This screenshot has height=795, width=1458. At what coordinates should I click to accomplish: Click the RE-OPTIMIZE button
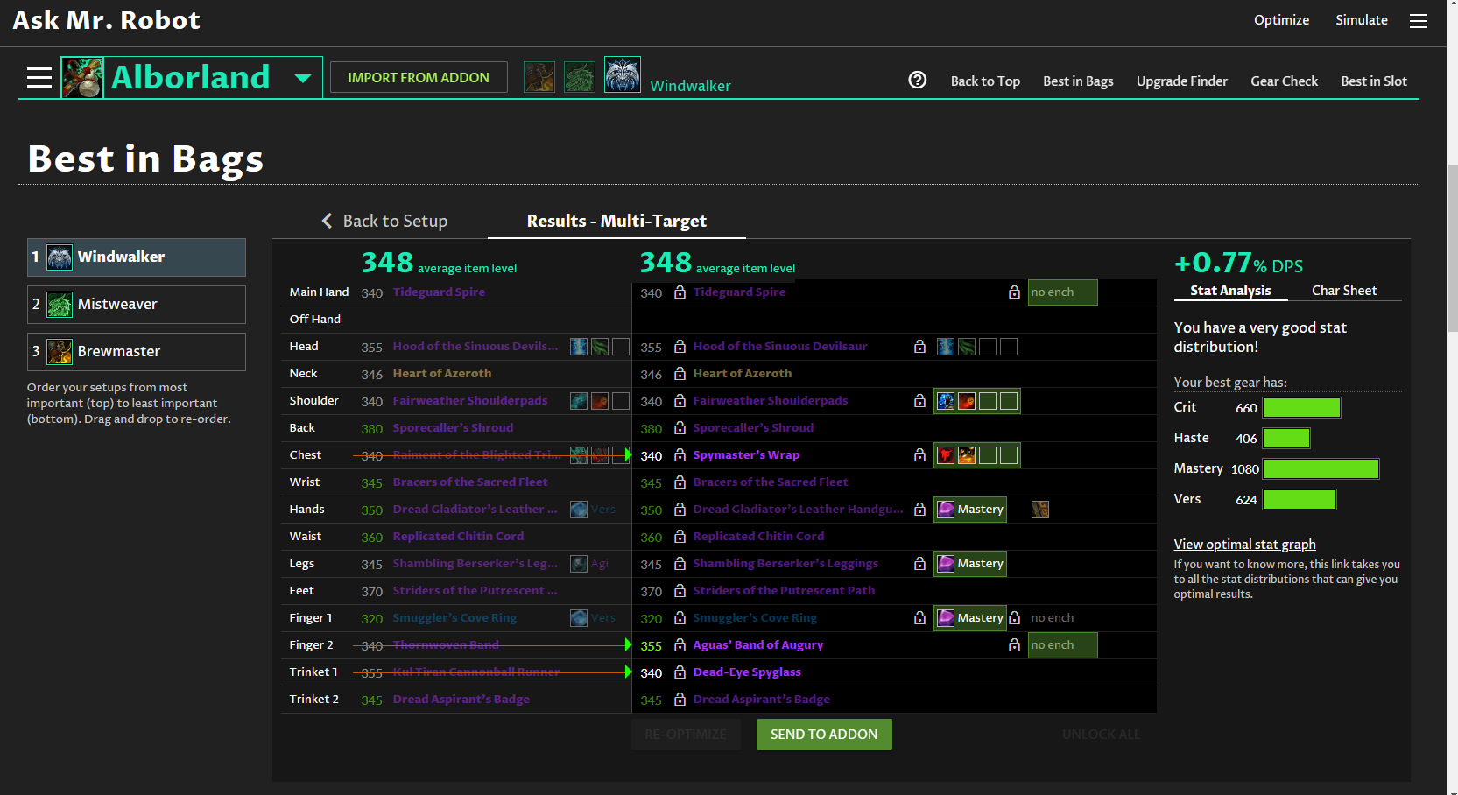686,735
